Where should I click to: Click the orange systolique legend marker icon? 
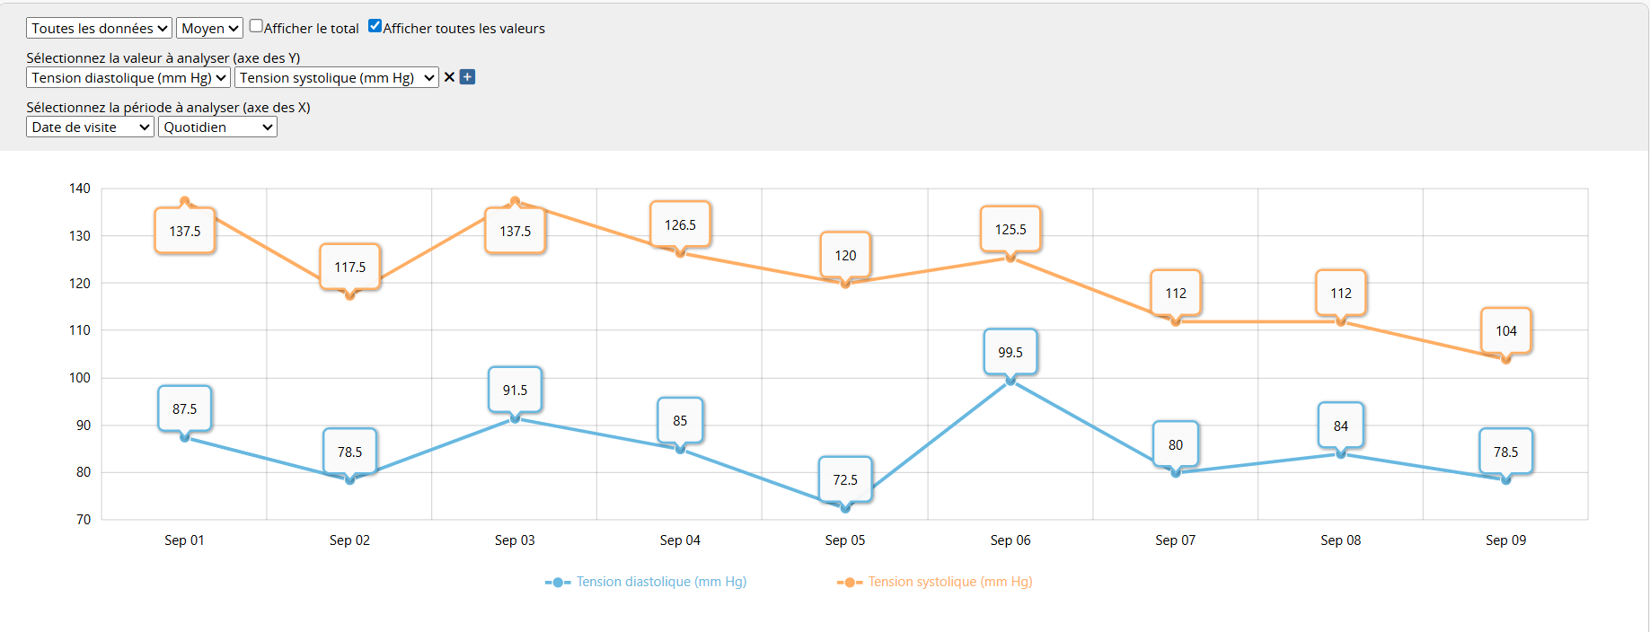pos(849,583)
